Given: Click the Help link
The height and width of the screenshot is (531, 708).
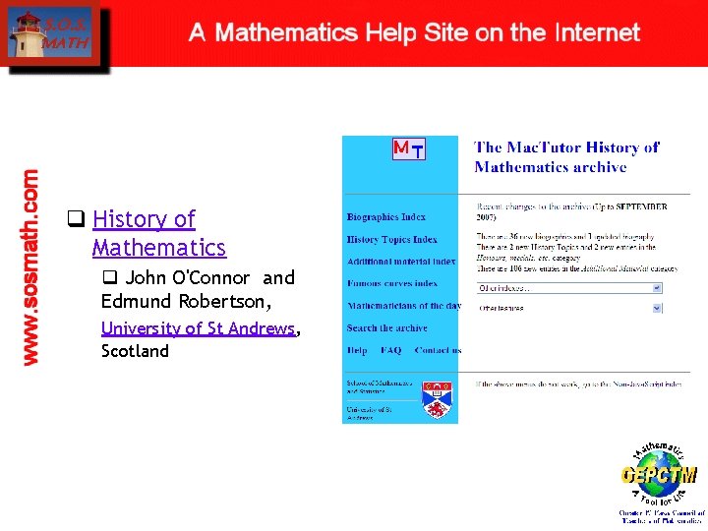Looking at the screenshot, I should pyautogui.click(x=357, y=350).
